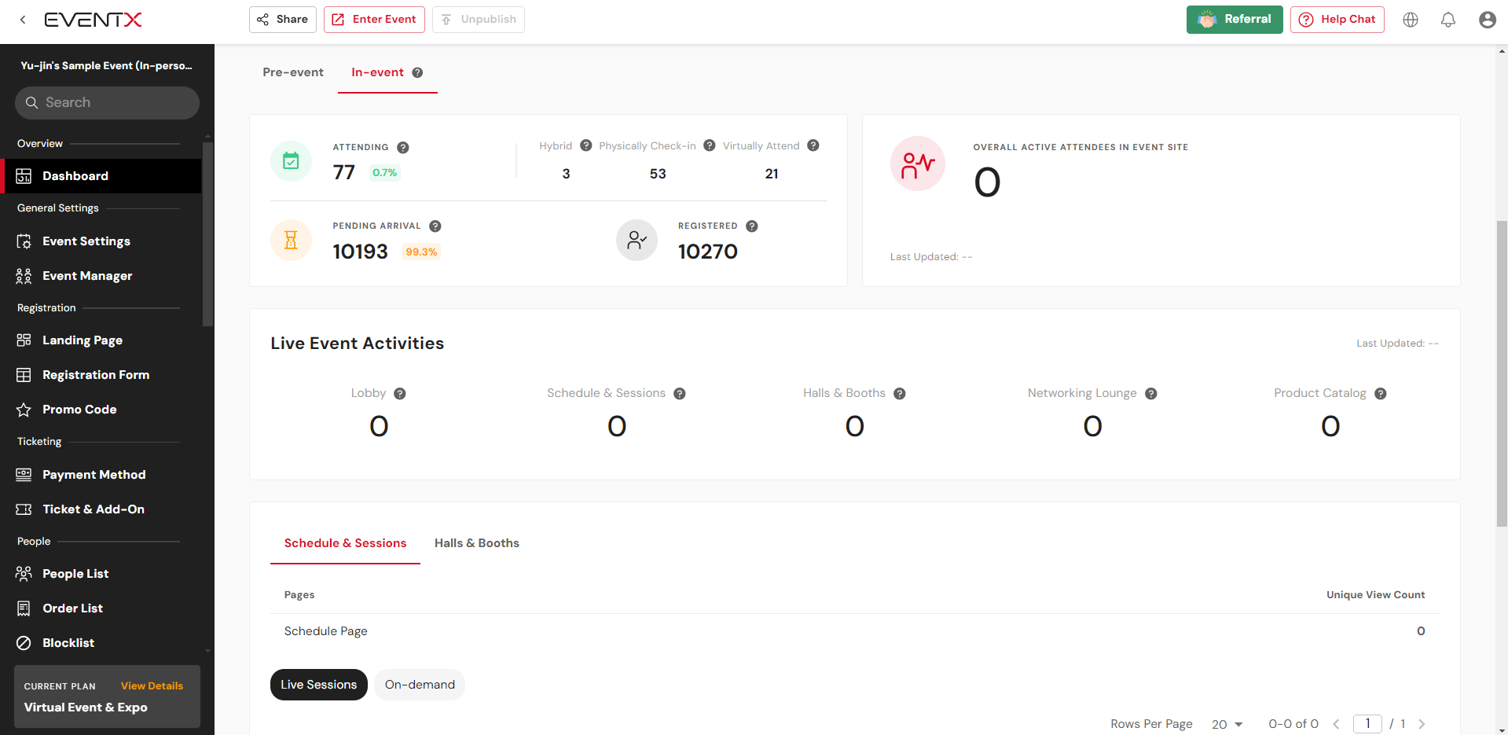Select the Schedule & Sessions table tab
Viewport: 1508px width, 735px height.
point(345,543)
